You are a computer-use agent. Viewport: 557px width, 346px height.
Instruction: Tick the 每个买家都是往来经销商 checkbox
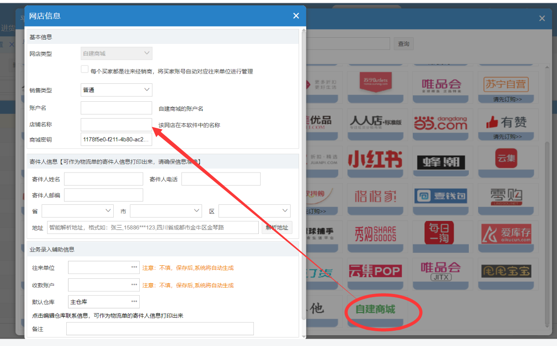click(85, 69)
